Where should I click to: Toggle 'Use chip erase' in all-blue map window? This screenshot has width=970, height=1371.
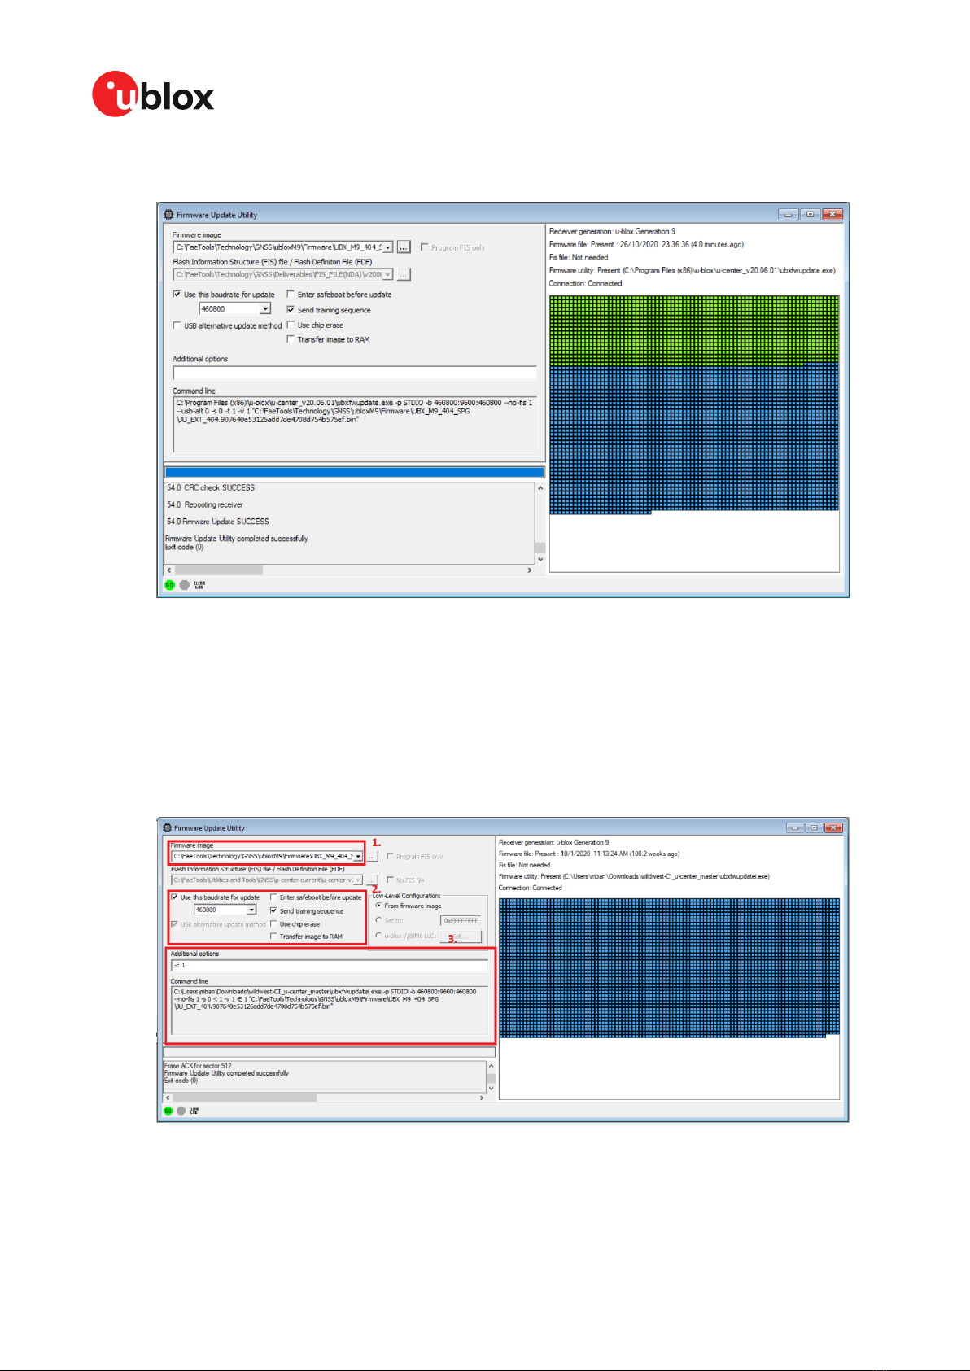click(273, 924)
